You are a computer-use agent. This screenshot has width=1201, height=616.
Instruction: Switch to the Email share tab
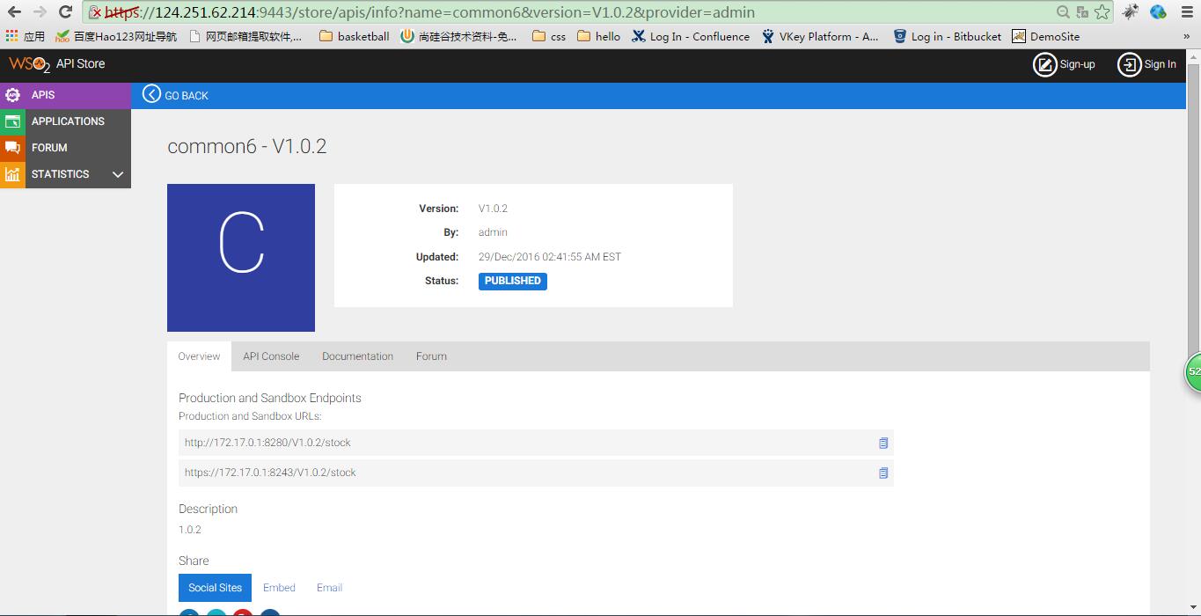point(329,588)
